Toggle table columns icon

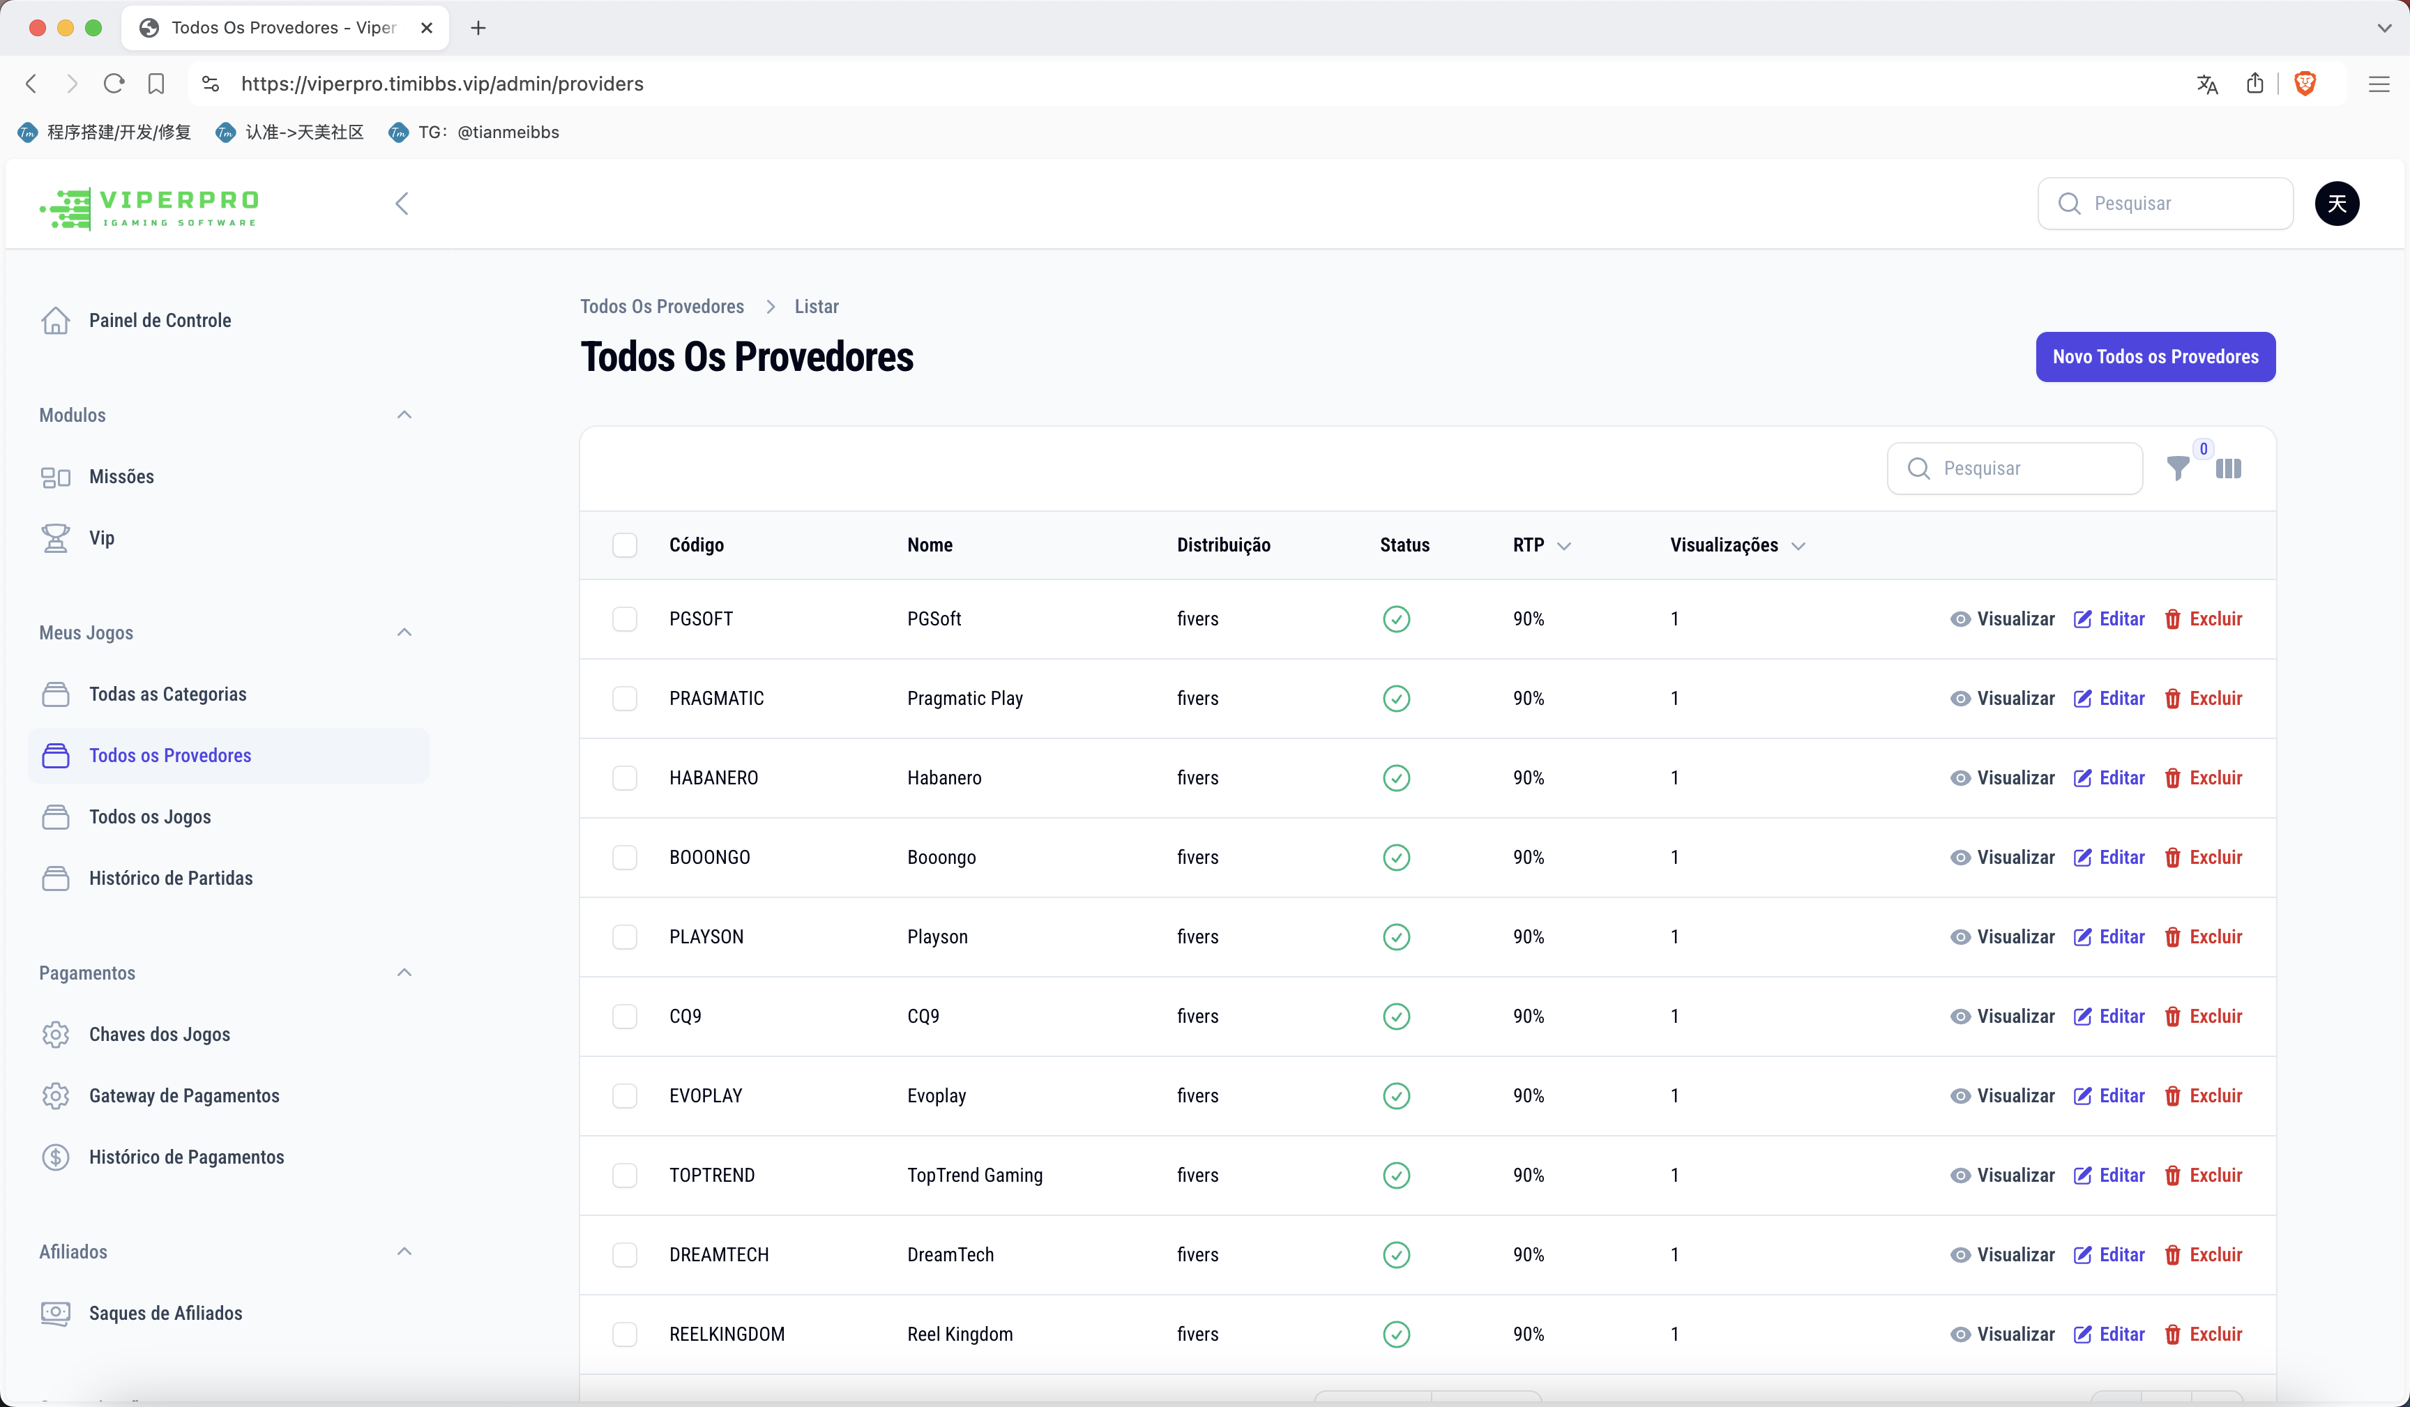(2228, 469)
